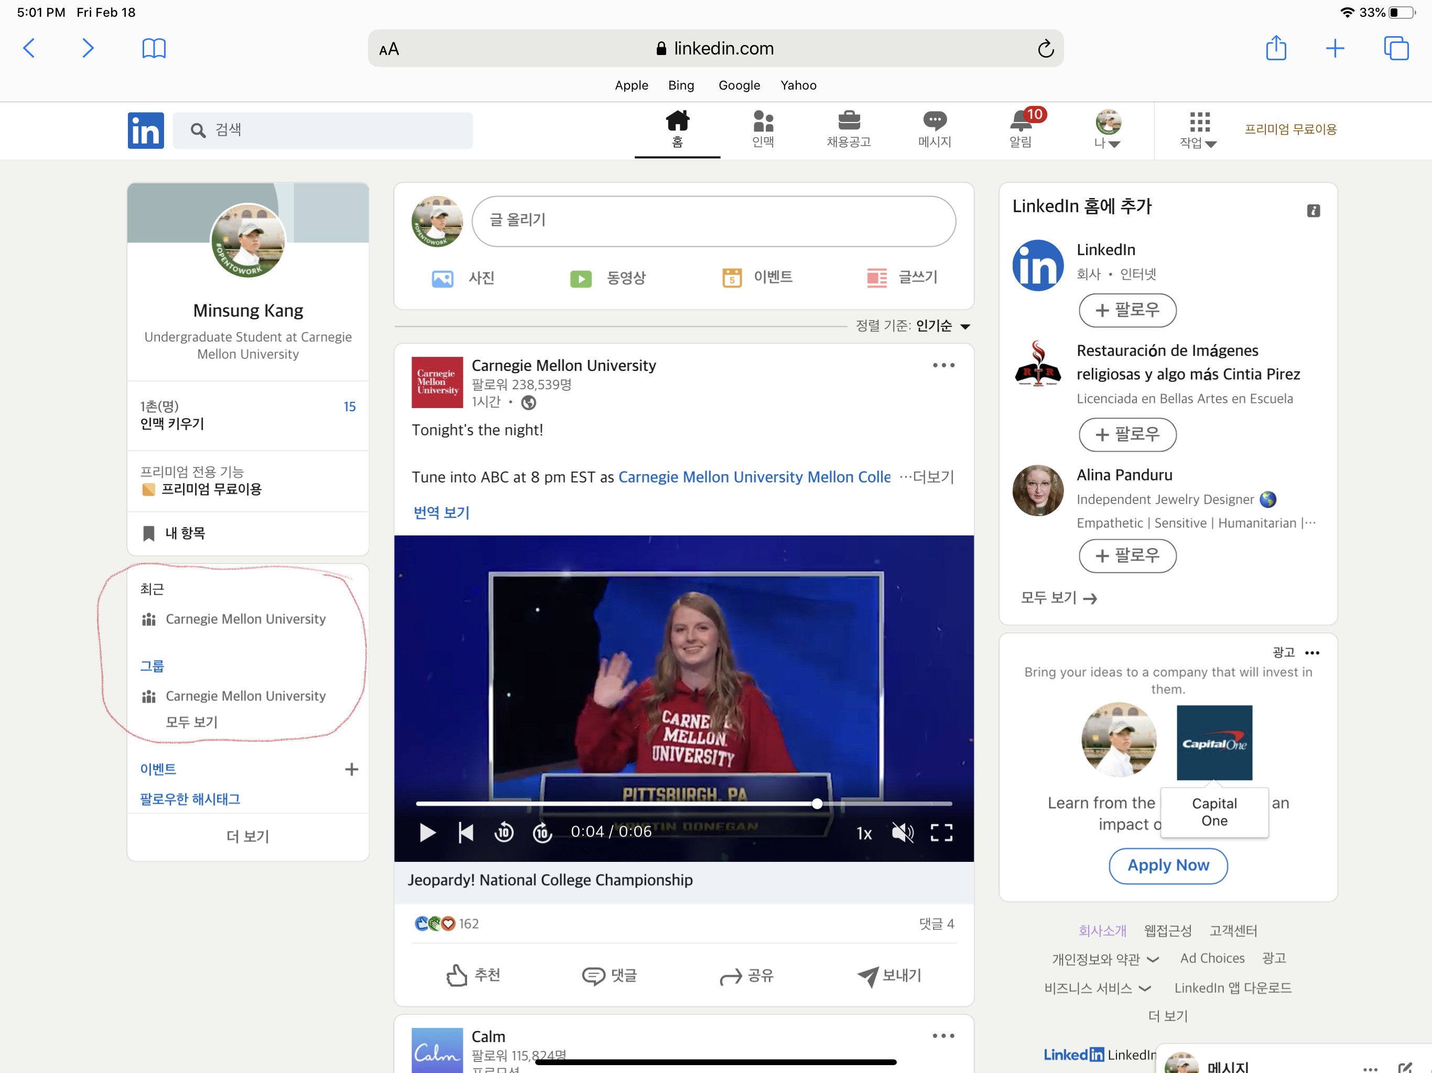Viewport: 1432px width, 1073px height.
Task: Open info icon on LinkedIn 홈에 추가
Action: (1314, 211)
